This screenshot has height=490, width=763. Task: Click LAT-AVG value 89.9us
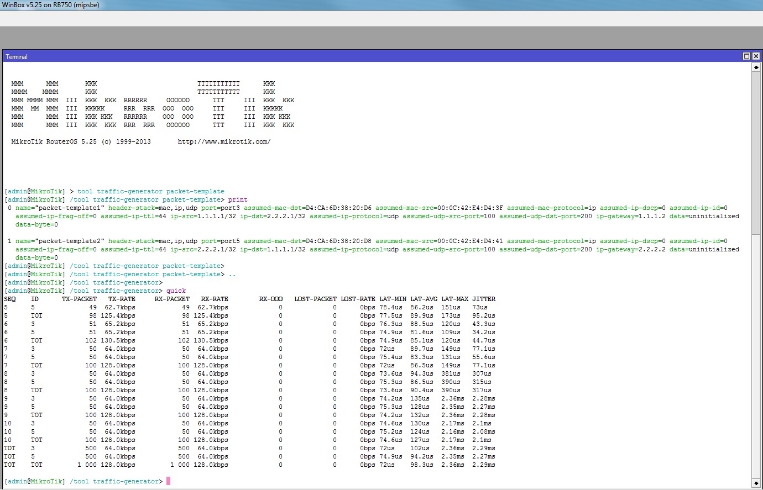(x=422, y=315)
